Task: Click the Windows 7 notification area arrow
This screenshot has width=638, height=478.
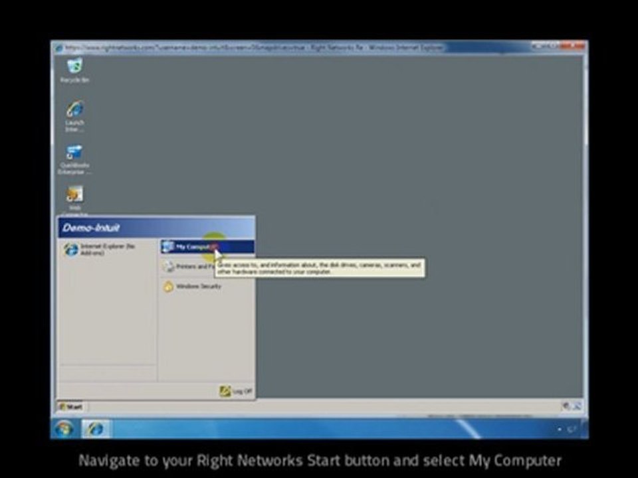Action: click(x=560, y=430)
